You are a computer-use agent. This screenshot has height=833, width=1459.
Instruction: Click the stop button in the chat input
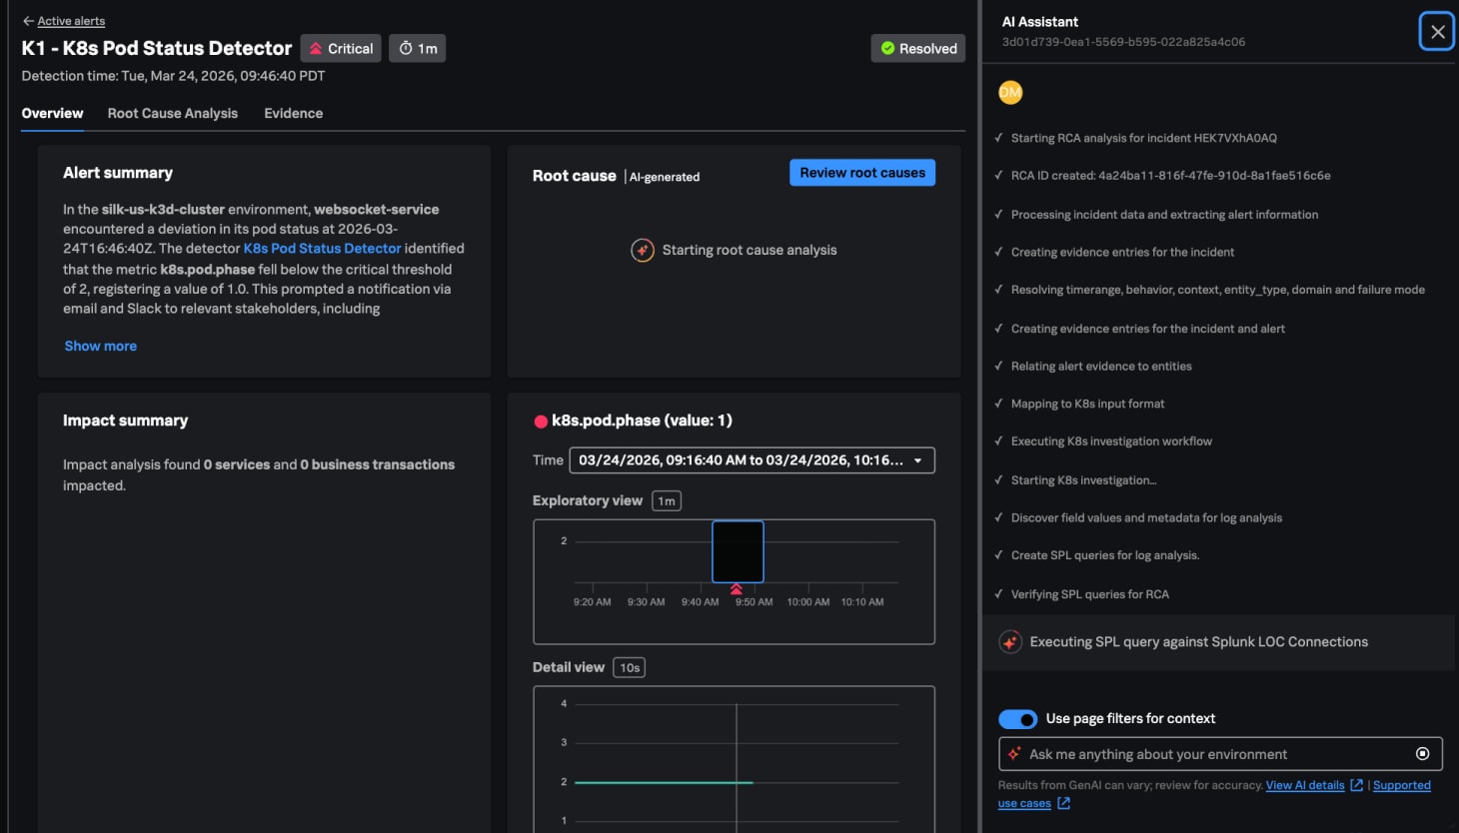coord(1422,754)
